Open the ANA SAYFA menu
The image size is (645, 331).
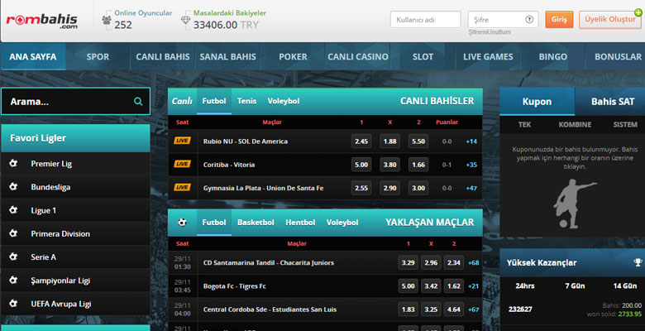coord(33,56)
